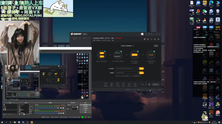Click the copy button beside the rtmp address

click(x=142, y=68)
